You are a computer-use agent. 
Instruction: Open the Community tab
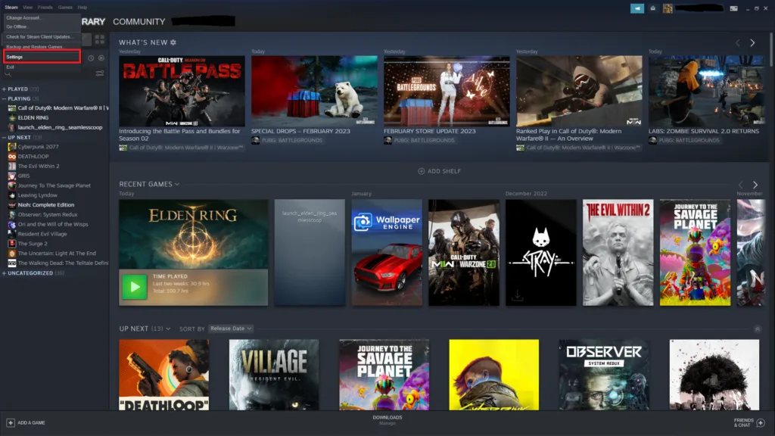139,22
